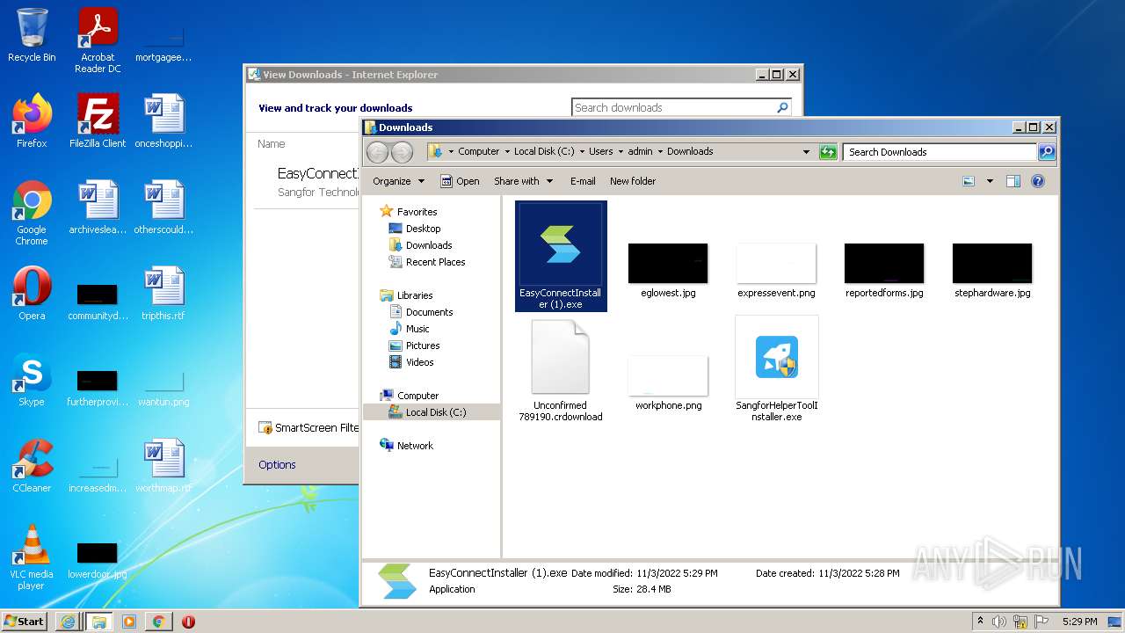
Task: Refresh the Downloads folder view
Action: (828, 152)
